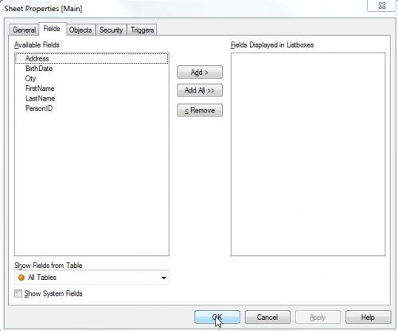398x331 pixels.
Task: Close the Sheet Properties dialog
Action: click(x=382, y=6)
